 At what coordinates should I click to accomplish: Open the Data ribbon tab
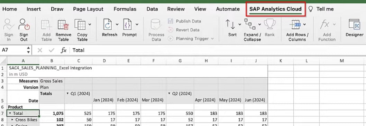point(152,9)
